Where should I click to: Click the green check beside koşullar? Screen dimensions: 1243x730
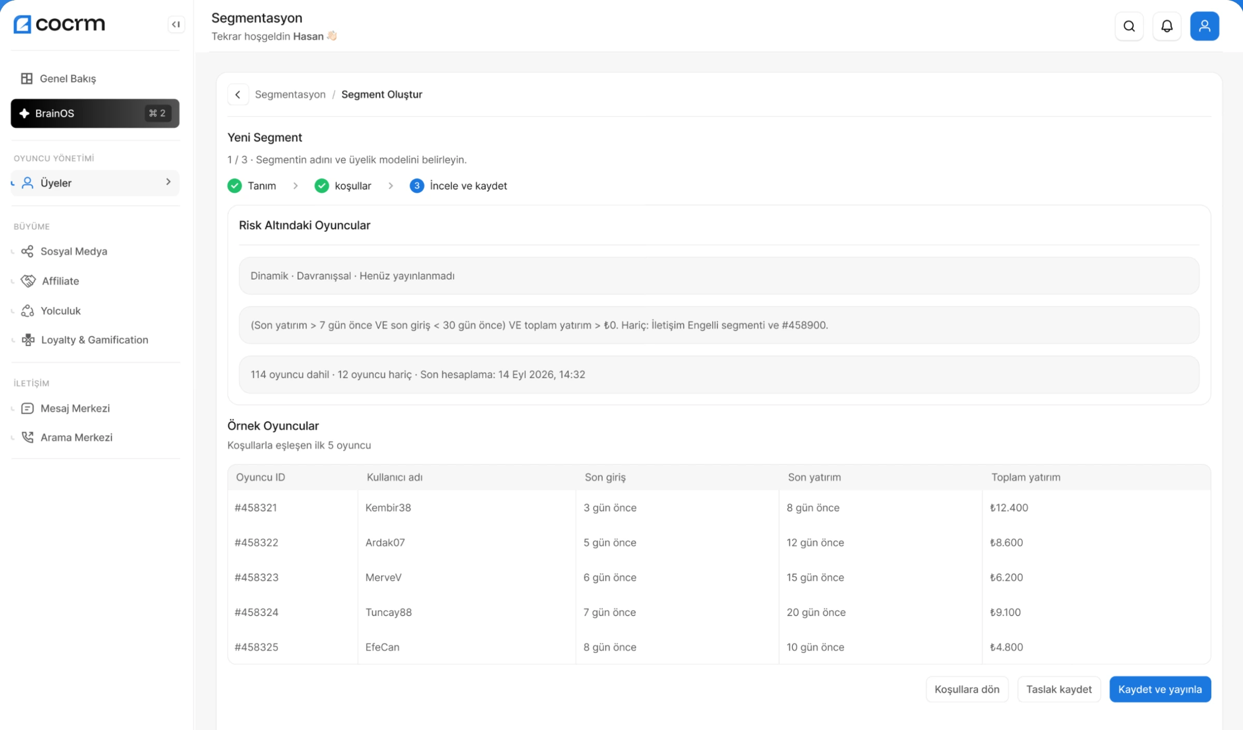tap(322, 186)
